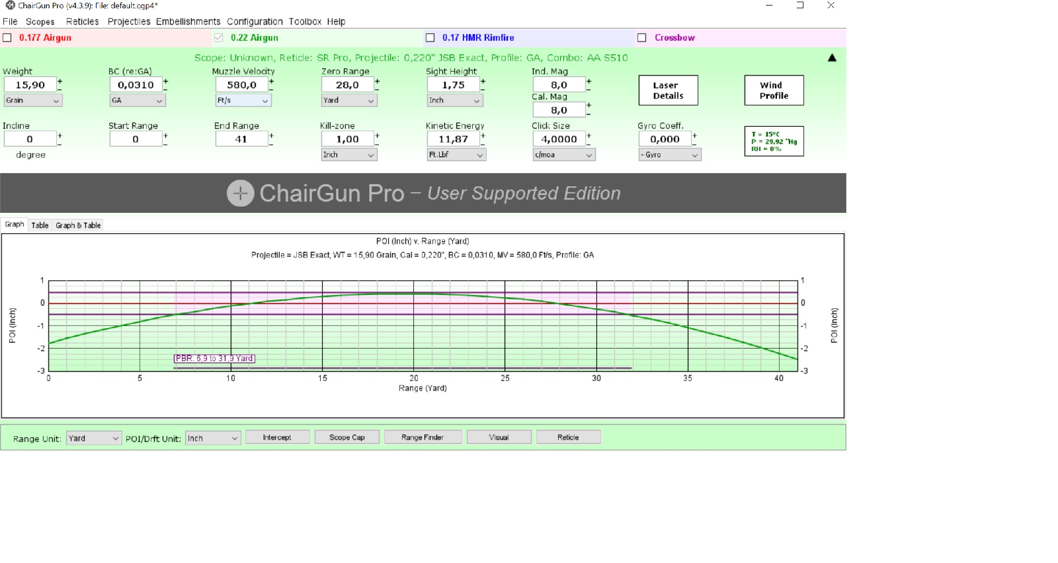Open the Range Unit Yard dropdown

94,438
